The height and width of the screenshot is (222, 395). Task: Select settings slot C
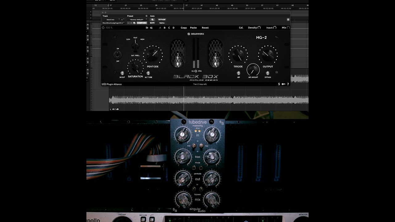pyautogui.click(x=169, y=28)
